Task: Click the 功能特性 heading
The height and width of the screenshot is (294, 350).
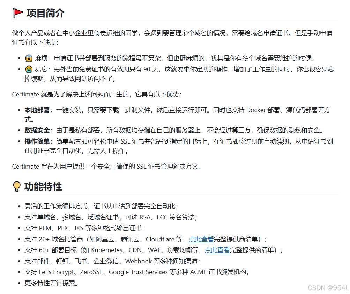Action: point(43,187)
